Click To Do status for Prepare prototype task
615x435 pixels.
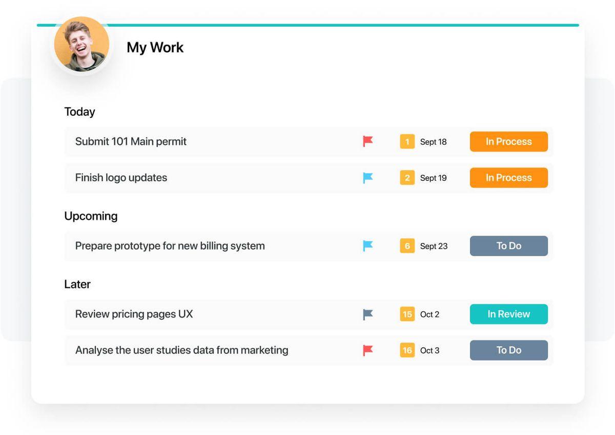(x=509, y=246)
